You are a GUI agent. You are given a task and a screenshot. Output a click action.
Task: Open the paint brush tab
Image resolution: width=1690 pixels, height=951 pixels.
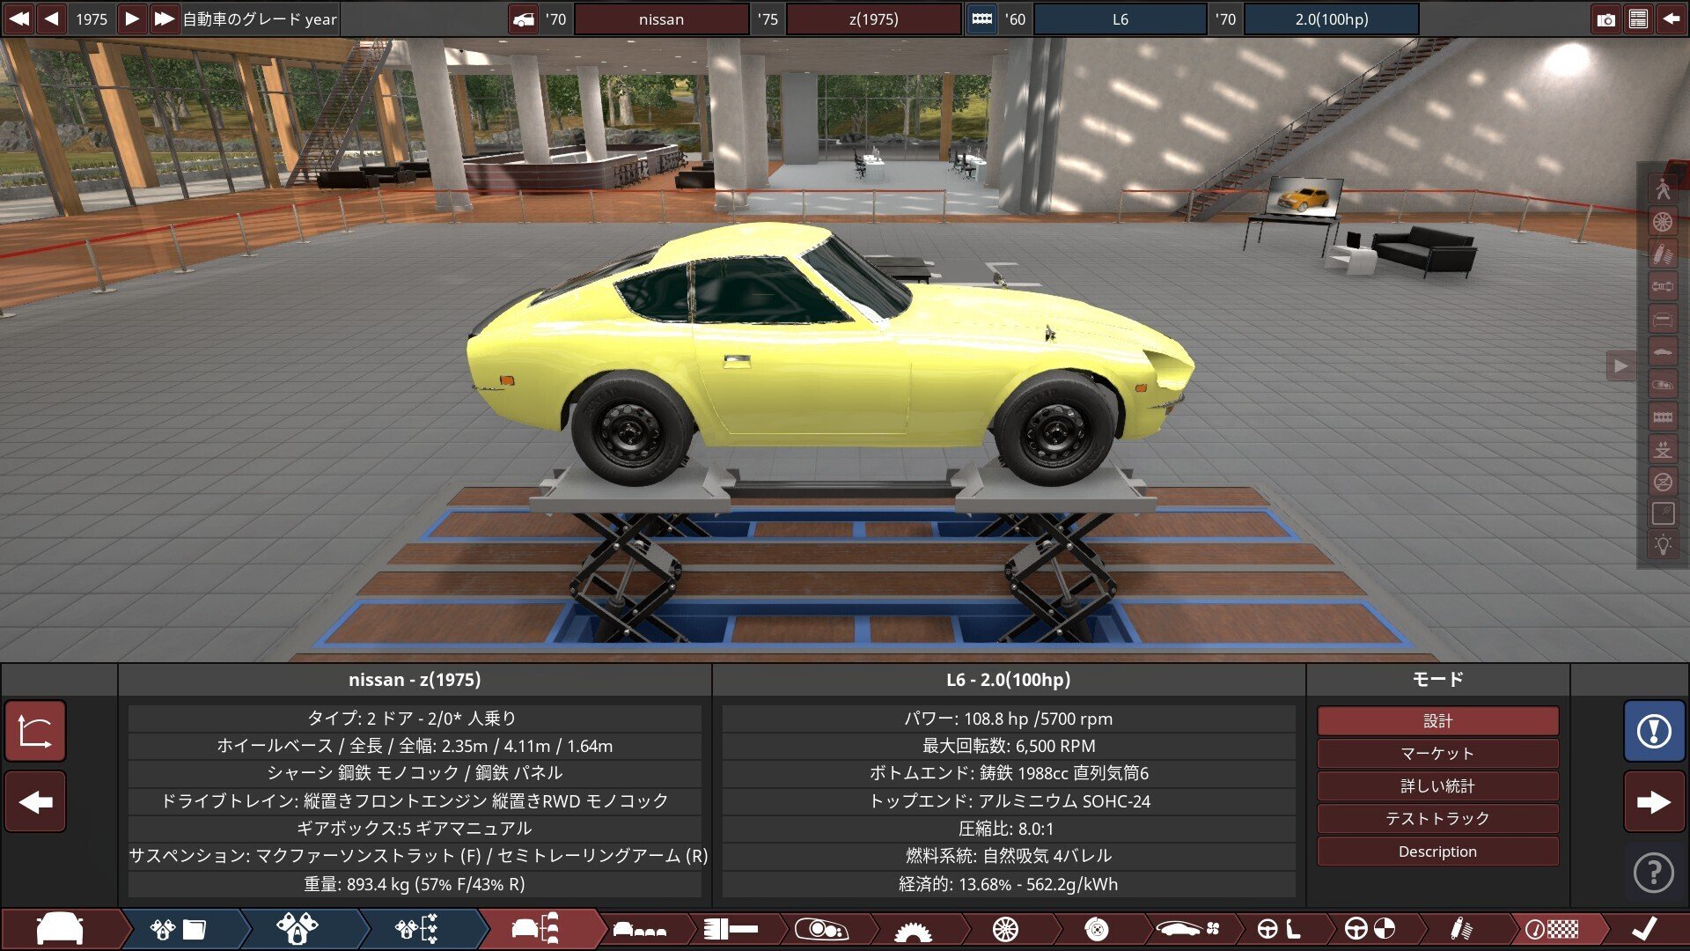coord(731,929)
